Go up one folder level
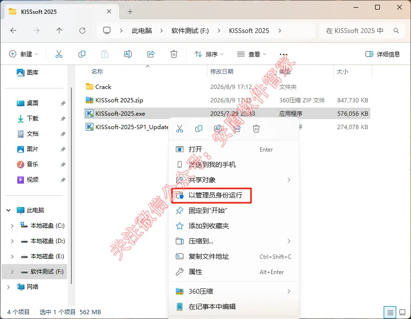 (x=59, y=31)
